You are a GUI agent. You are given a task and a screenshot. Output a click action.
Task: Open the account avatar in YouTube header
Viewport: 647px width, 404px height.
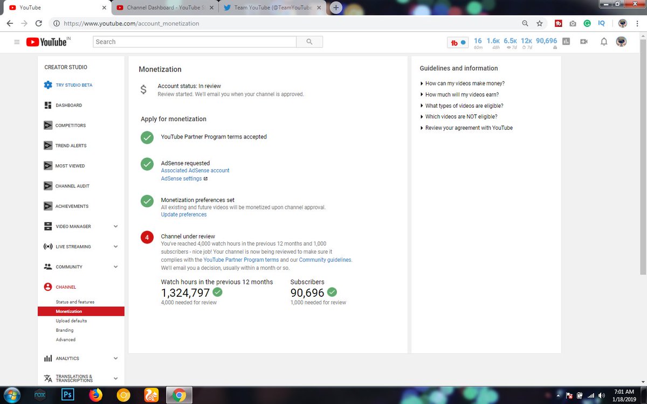(x=621, y=41)
